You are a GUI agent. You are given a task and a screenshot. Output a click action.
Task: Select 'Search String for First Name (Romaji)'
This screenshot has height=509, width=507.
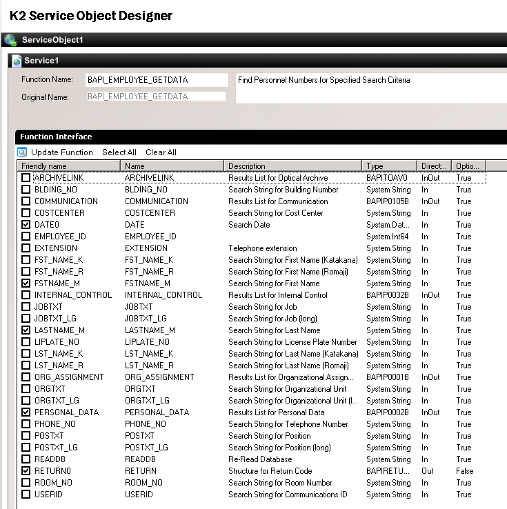click(x=288, y=271)
